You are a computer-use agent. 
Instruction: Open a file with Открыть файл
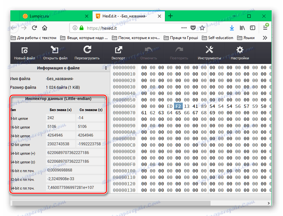tap(55, 53)
